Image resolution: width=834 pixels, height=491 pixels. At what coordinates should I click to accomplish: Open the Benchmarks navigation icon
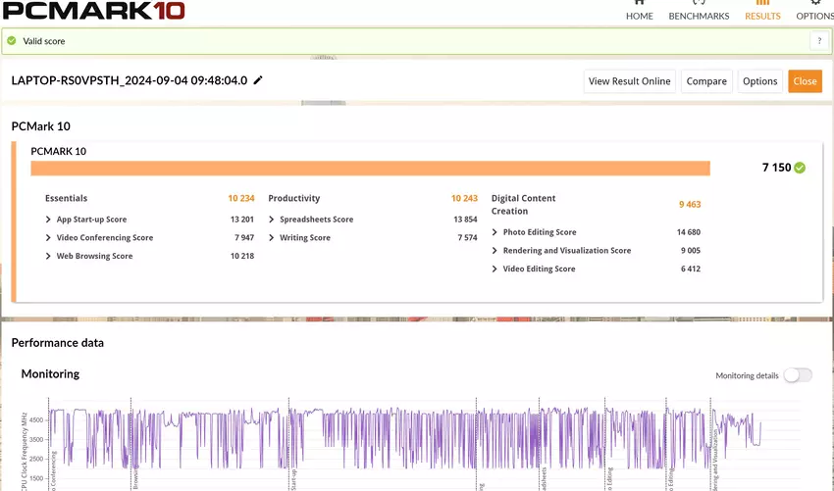pyautogui.click(x=699, y=4)
